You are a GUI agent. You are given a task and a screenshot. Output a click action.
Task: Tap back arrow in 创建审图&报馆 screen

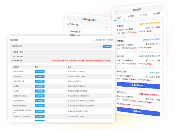(x=68, y=18)
